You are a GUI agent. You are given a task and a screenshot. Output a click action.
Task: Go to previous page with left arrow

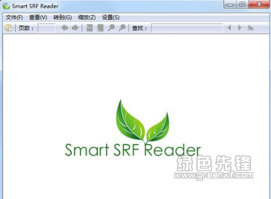tap(64, 28)
